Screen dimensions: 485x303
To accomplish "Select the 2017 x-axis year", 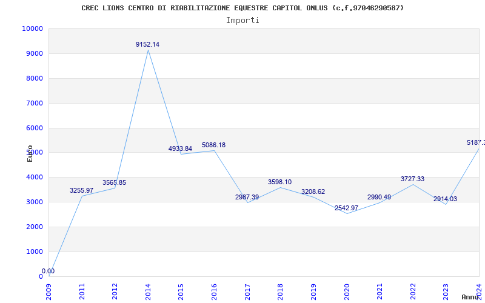I will pyautogui.click(x=247, y=292).
